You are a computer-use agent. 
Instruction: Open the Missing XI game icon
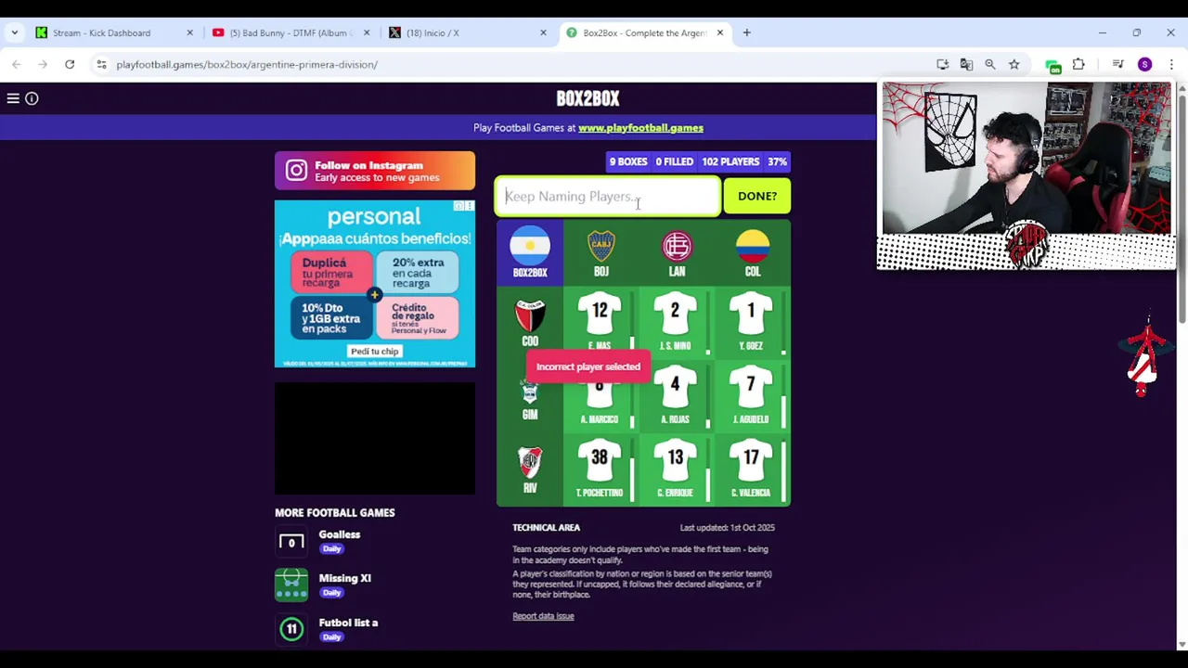(x=291, y=584)
